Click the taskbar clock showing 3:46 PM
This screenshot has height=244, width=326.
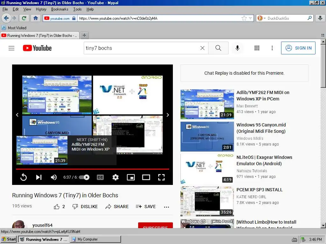[315, 240]
